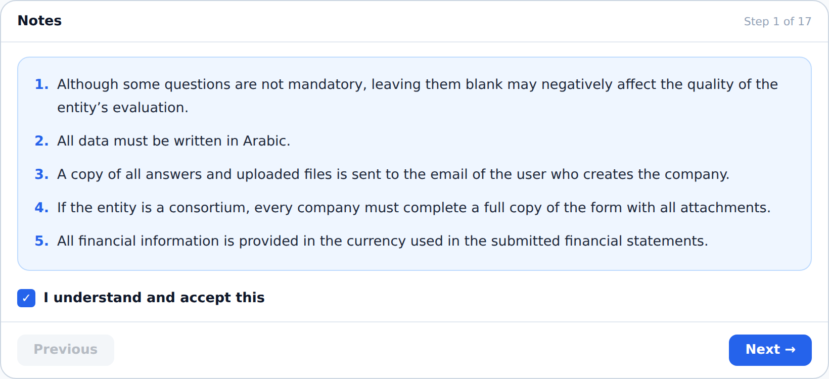This screenshot has height=379, width=829.
Task: Uncheck the "I understand and accept this" checkbox
Action: click(x=26, y=298)
